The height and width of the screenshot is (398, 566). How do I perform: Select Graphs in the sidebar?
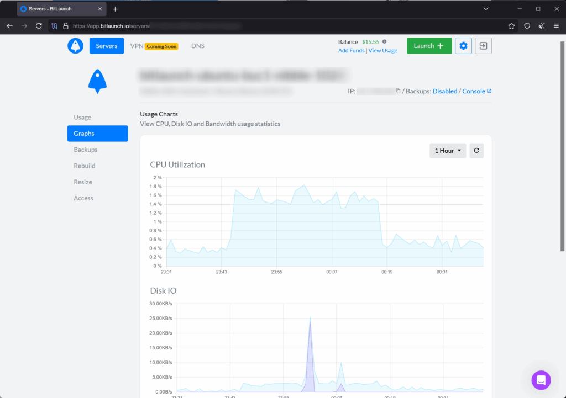[97, 134]
